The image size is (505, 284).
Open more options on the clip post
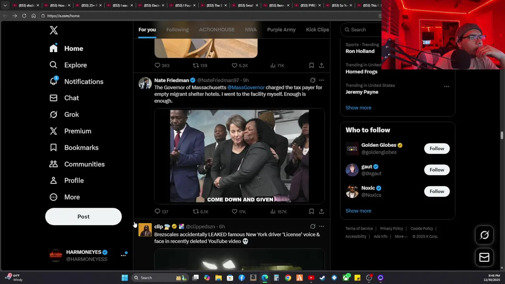coord(322,226)
